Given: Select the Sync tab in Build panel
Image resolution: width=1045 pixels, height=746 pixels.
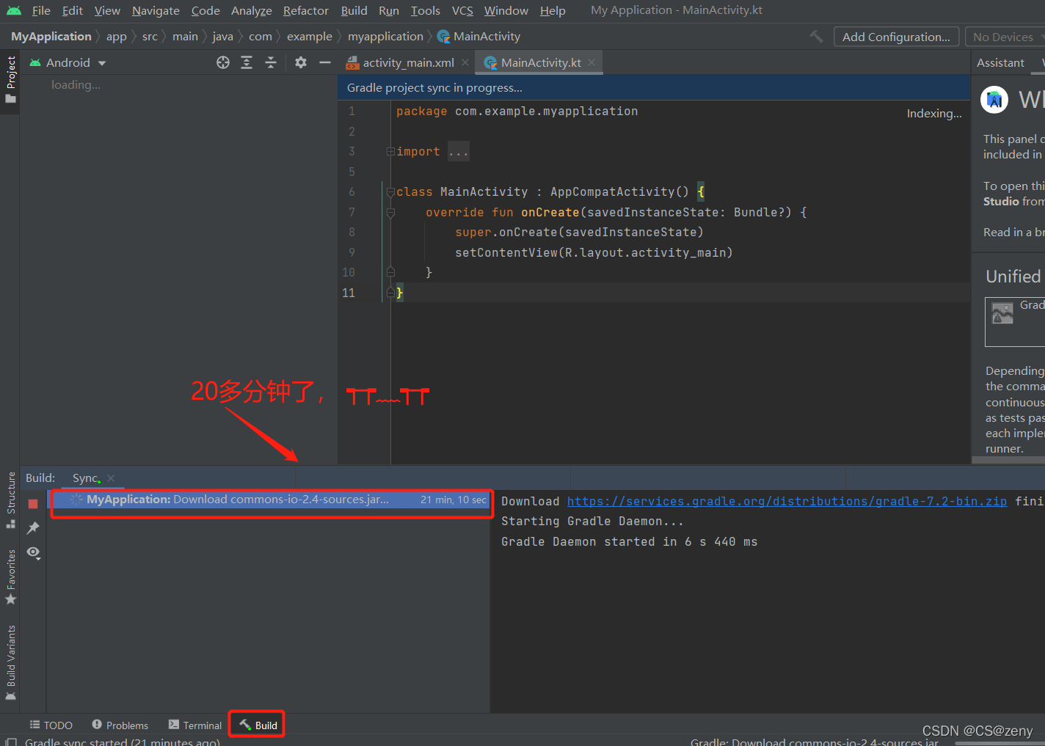Looking at the screenshot, I should [x=85, y=478].
